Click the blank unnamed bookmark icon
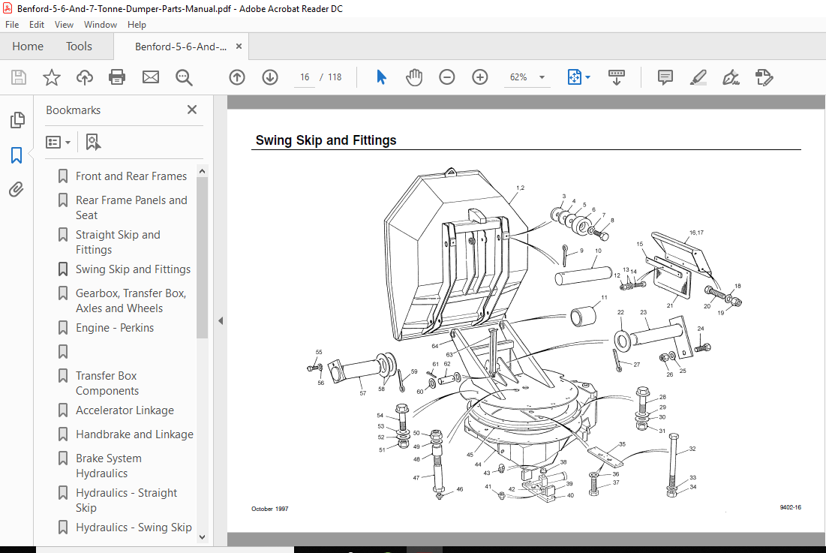826x553 pixels. click(x=63, y=351)
